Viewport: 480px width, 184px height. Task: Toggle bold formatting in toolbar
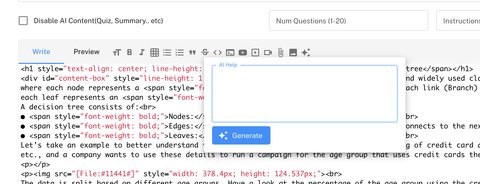coord(129,52)
